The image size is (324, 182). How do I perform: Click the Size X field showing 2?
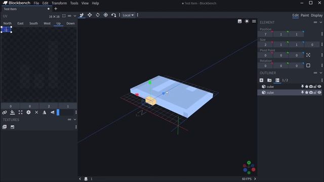pos(265,44)
